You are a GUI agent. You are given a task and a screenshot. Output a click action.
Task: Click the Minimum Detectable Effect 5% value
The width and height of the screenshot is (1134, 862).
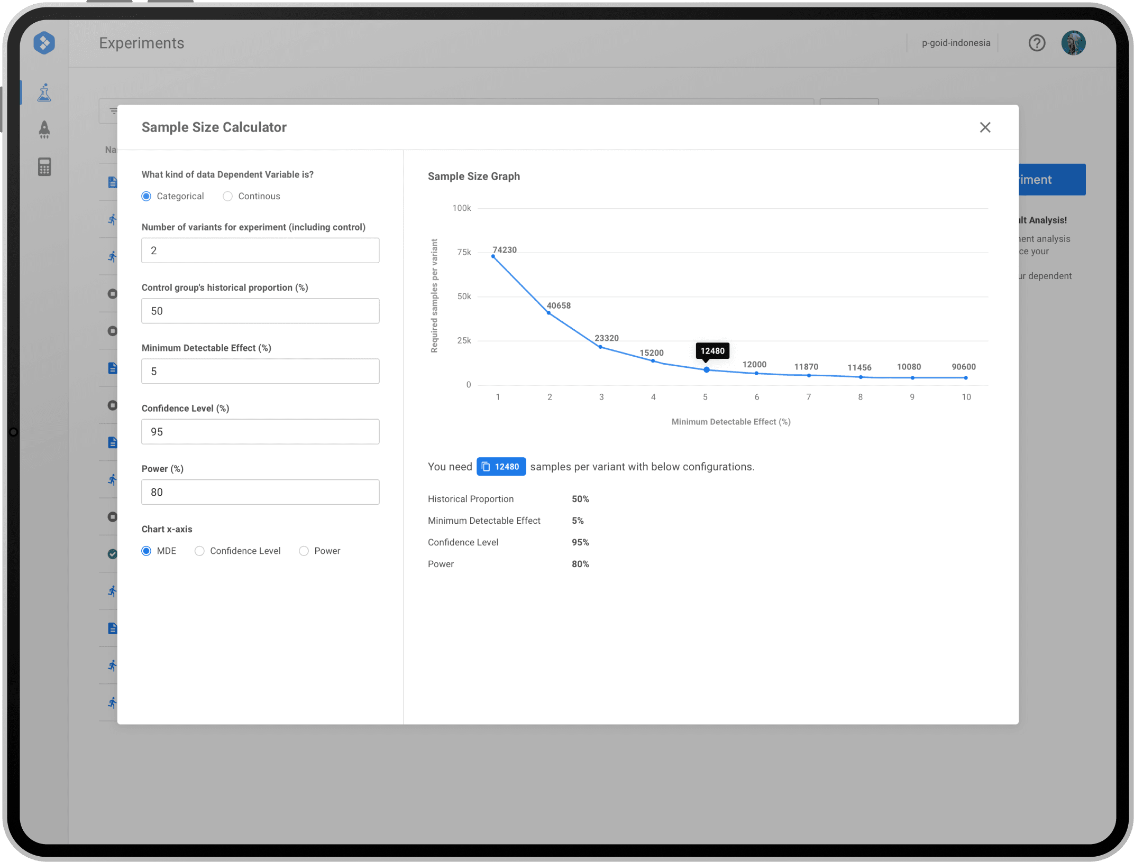pos(578,521)
